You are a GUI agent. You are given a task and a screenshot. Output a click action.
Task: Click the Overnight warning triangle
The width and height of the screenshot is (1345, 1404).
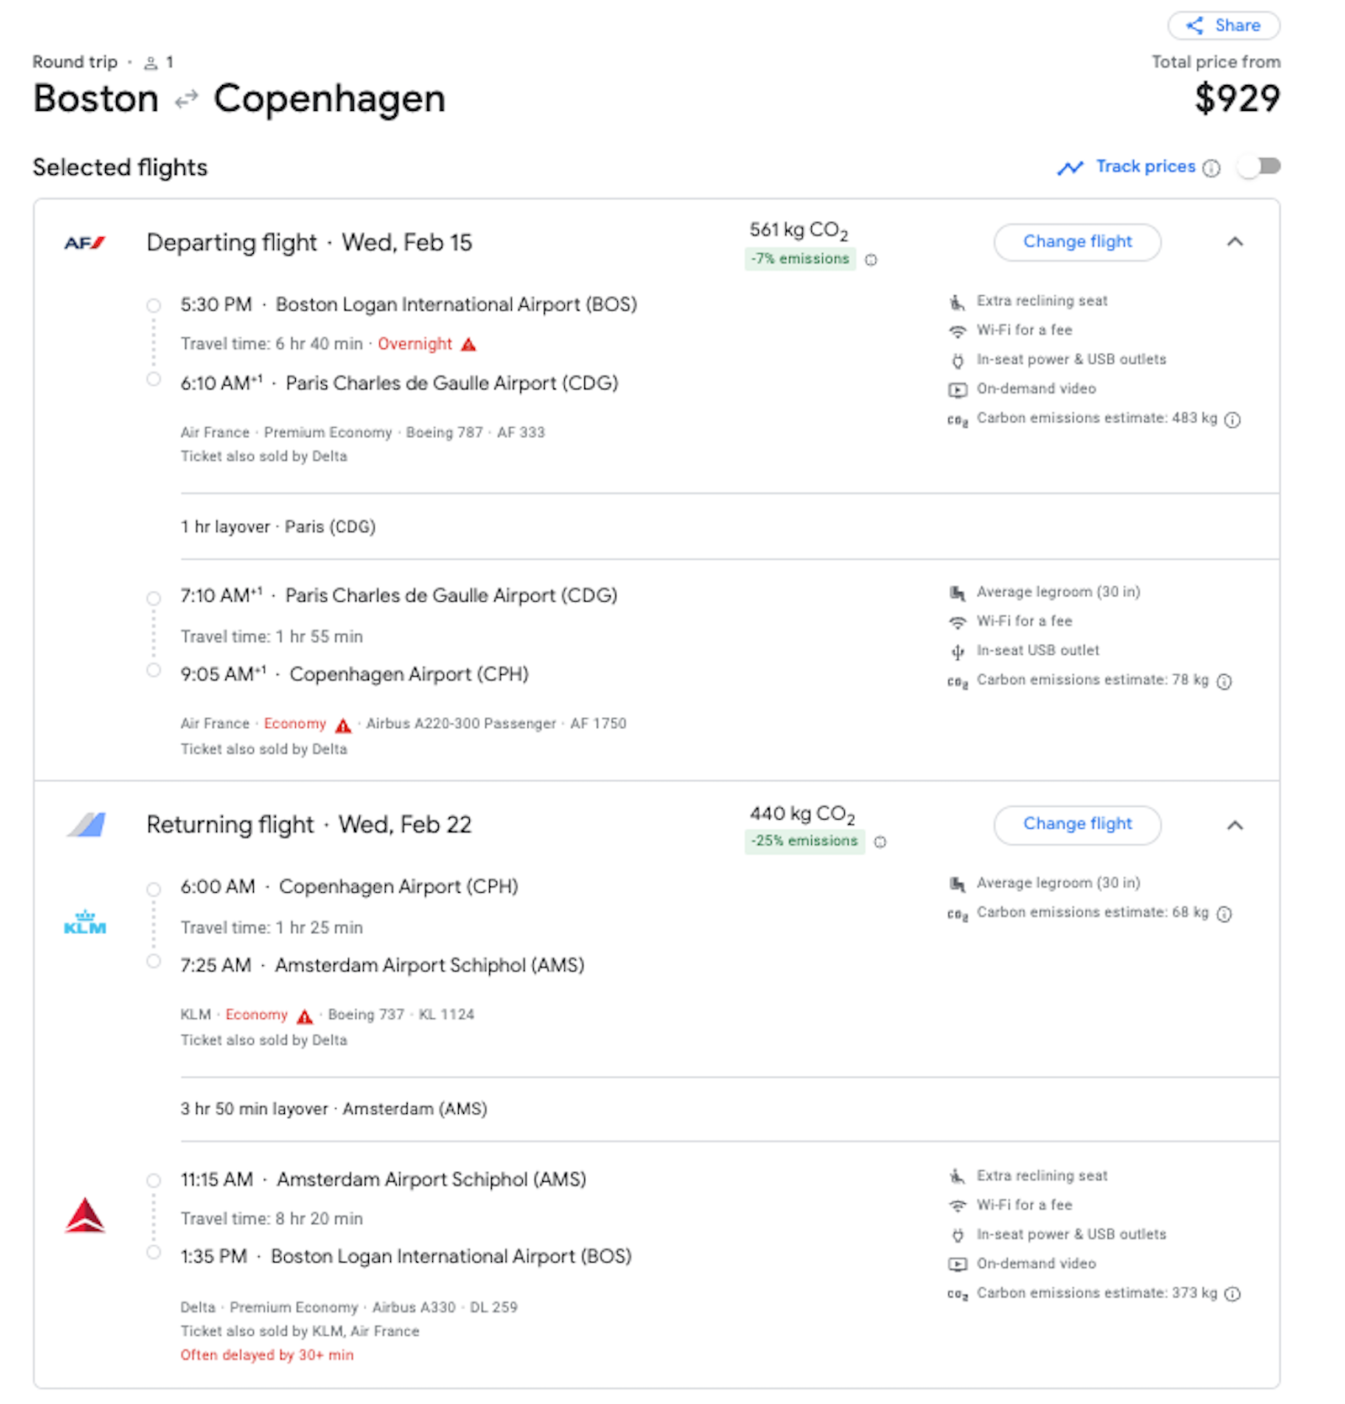(469, 344)
